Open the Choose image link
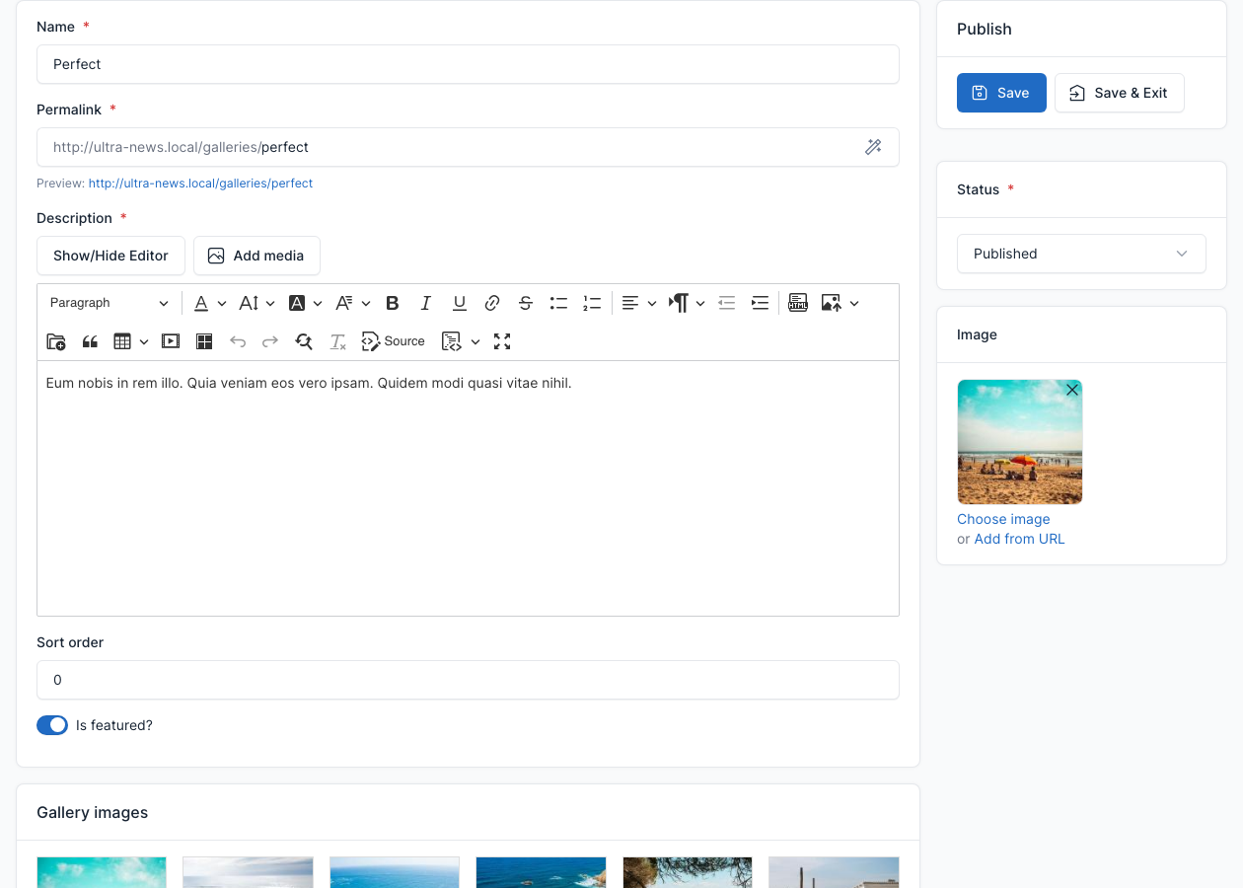This screenshot has width=1243, height=888. [x=1003, y=519]
